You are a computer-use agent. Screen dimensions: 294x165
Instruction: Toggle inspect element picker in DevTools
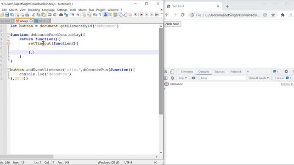point(166,71)
